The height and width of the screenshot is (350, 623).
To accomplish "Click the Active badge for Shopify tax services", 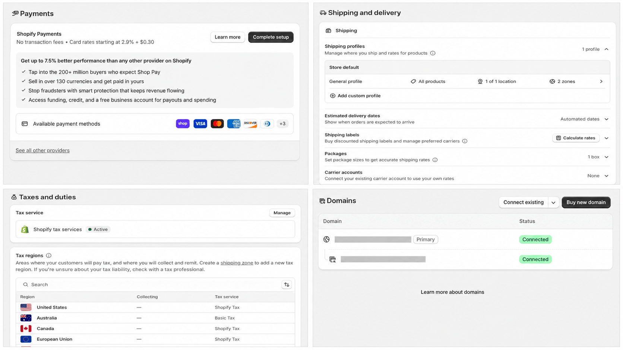I will click(x=98, y=229).
